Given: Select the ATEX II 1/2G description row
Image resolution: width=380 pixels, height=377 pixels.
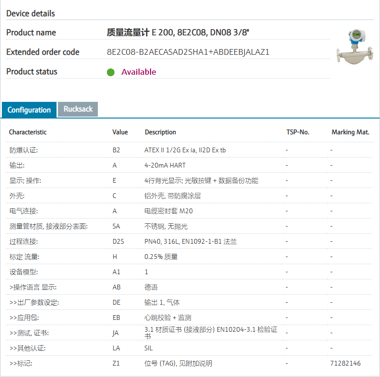Looking at the screenshot, I should (x=185, y=150).
